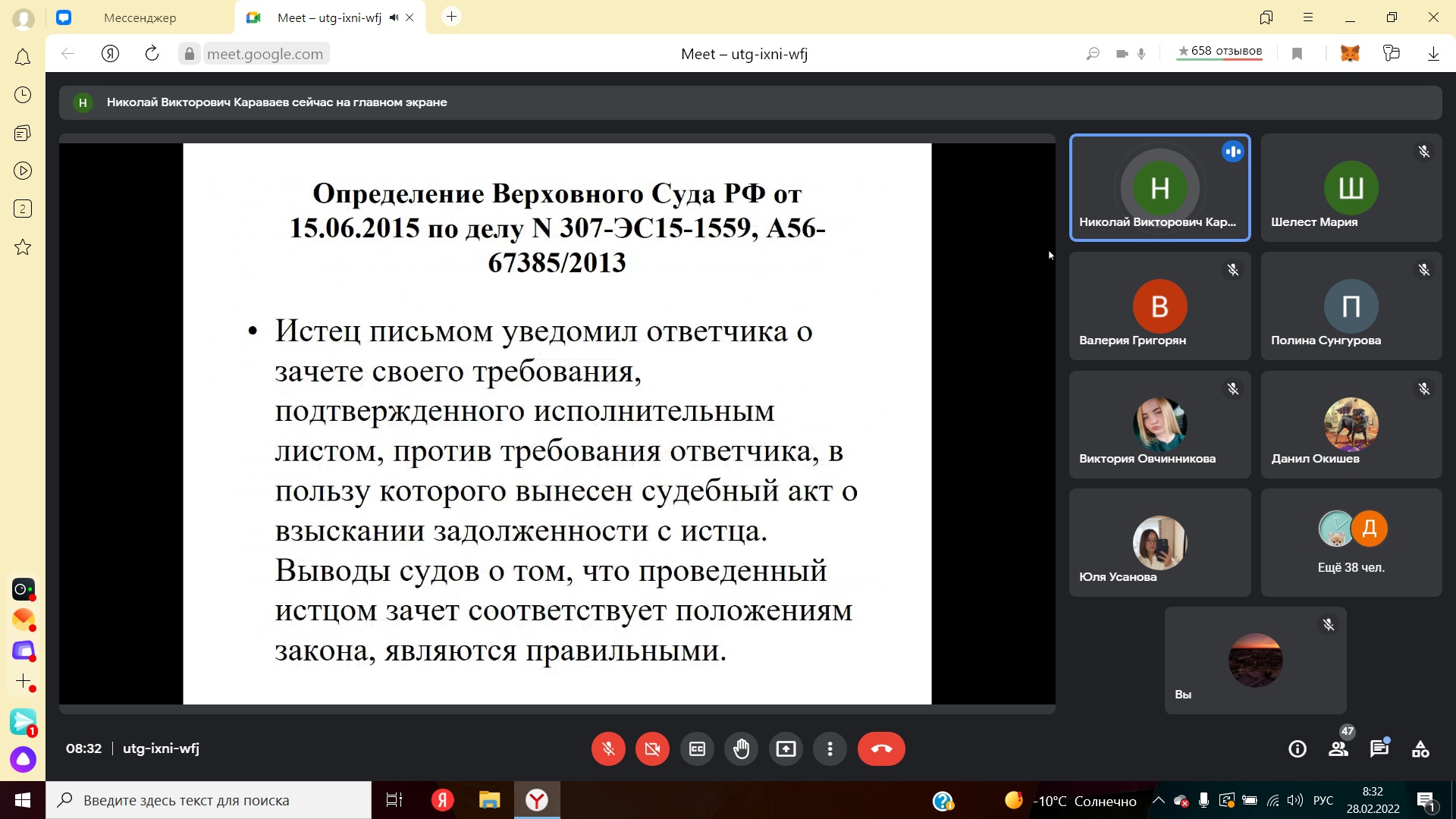Mute audio on the Meet tab
Viewport: 1456px width, 819px height.
(394, 17)
